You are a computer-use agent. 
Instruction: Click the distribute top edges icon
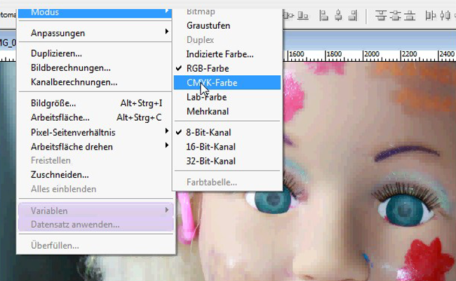click(x=381, y=15)
